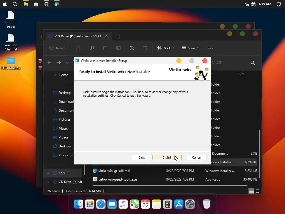Image resolution: width=285 pixels, height=214 pixels.
Task: Open the View dropdown menu
Action: click(x=190, y=48)
